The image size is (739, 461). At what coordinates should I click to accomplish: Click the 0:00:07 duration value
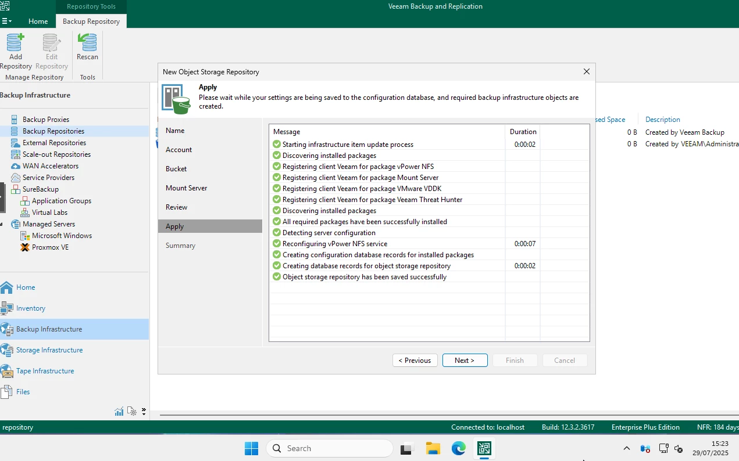[525, 244]
